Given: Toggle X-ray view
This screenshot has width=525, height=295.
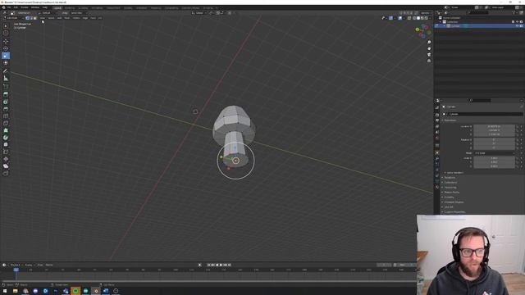Looking at the screenshot, I should tap(409, 18).
